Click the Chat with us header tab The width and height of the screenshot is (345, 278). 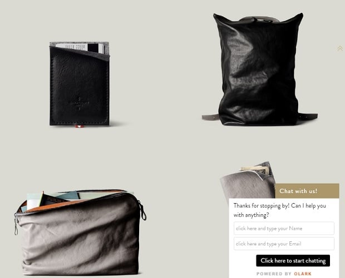(x=307, y=191)
